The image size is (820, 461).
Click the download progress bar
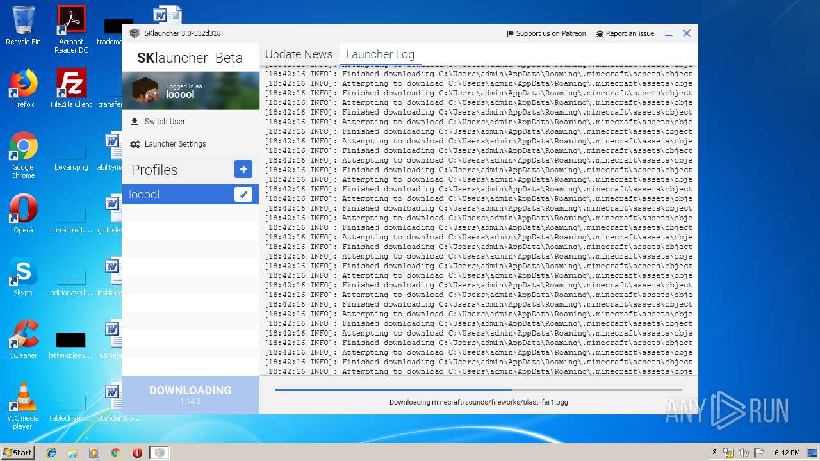[479, 389]
